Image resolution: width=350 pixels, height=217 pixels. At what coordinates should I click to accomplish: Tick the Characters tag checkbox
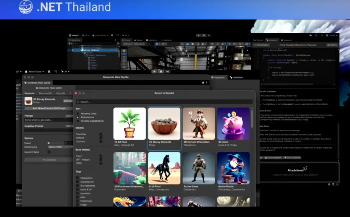click(x=78, y=178)
